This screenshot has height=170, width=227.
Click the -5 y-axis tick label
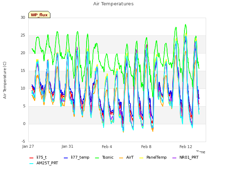coord(23,141)
